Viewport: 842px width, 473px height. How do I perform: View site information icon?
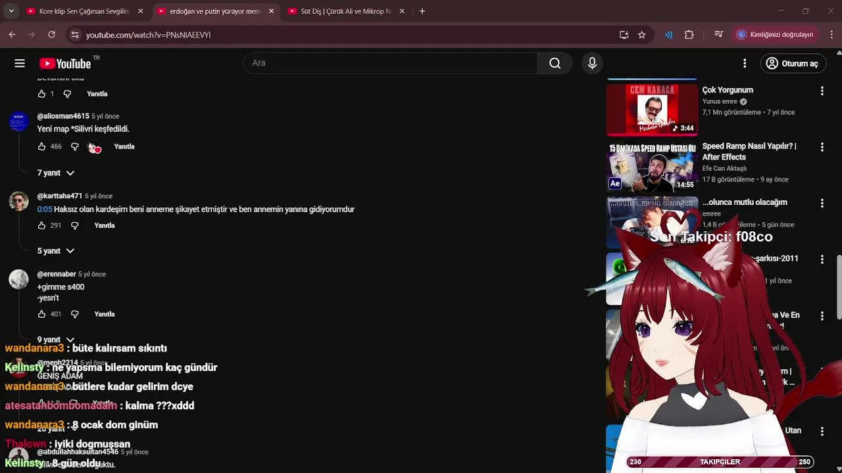pos(75,35)
